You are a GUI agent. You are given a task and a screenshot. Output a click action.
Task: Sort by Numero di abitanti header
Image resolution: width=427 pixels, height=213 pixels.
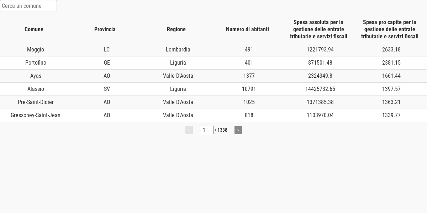pos(247,29)
